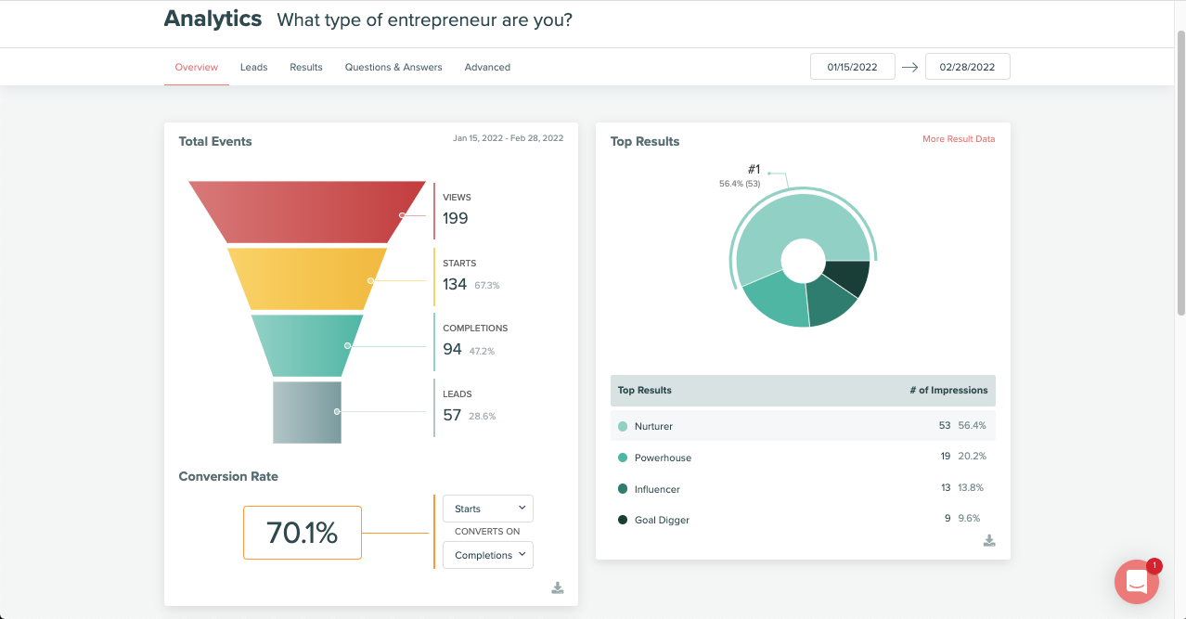
Task: Download the Total Events chart data
Action: pyautogui.click(x=557, y=587)
